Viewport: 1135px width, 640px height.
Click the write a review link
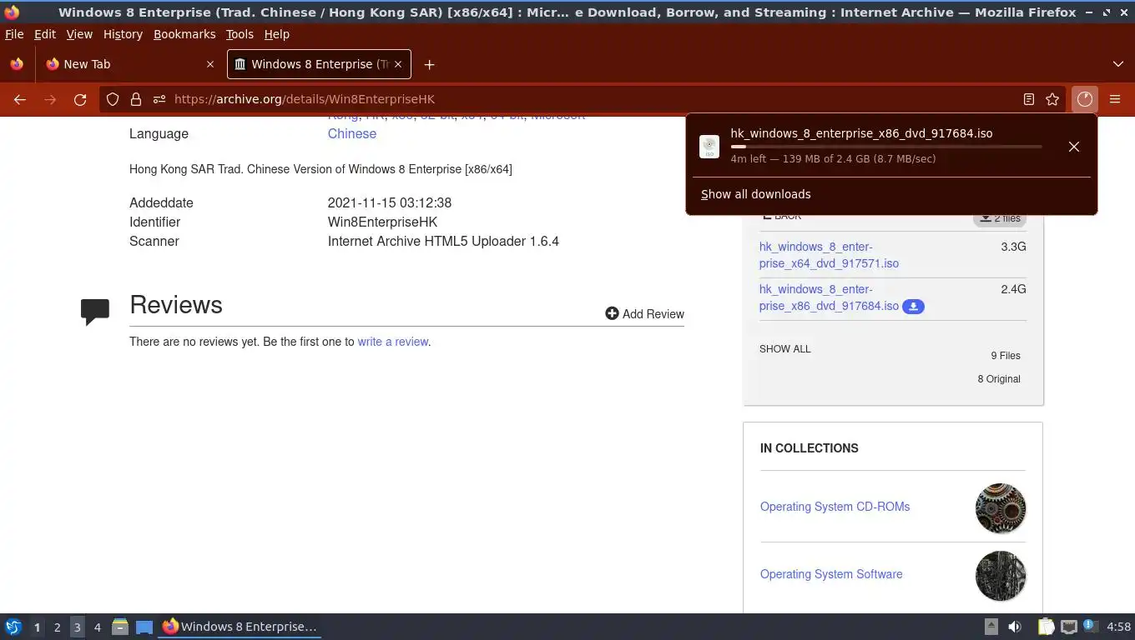point(392,342)
